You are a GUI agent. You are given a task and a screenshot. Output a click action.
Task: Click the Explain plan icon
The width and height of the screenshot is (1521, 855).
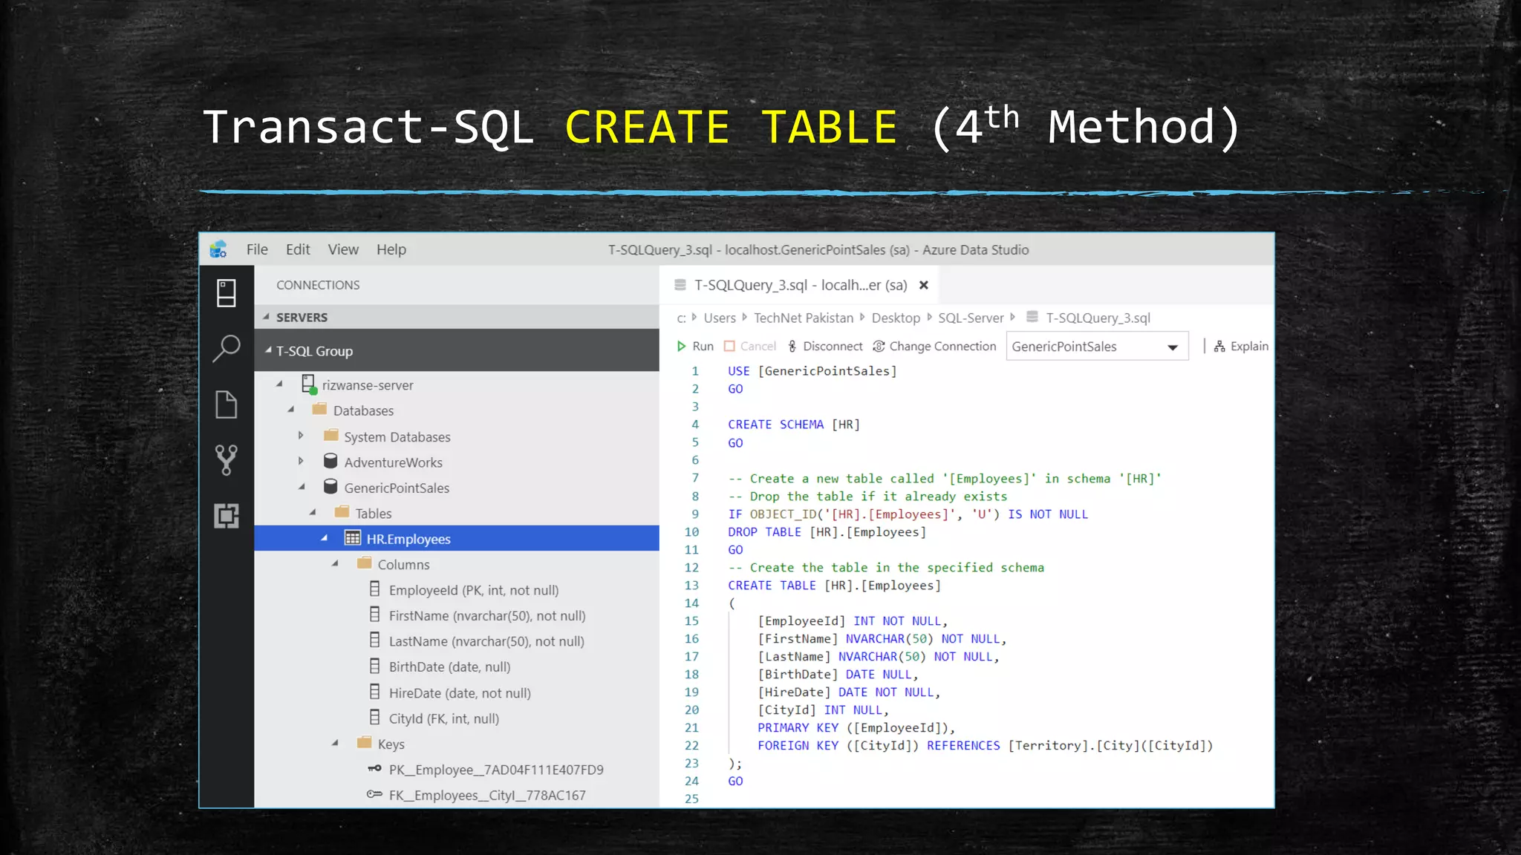(x=1219, y=346)
